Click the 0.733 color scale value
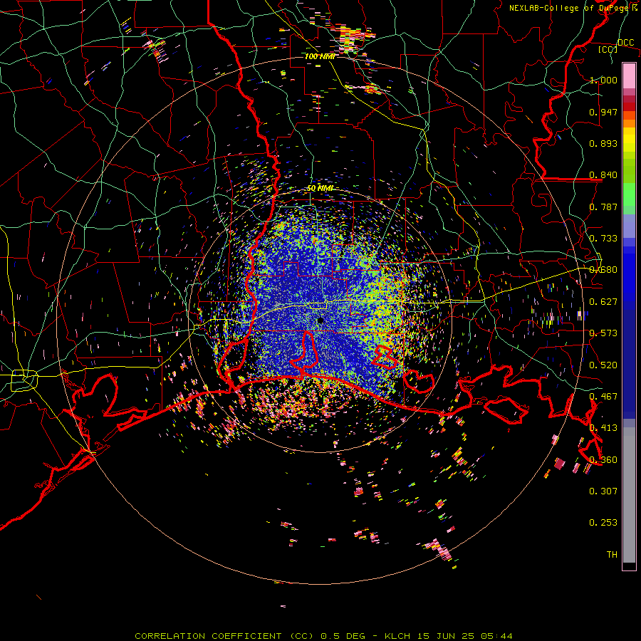Viewport: 641px width, 641px height. point(603,239)
